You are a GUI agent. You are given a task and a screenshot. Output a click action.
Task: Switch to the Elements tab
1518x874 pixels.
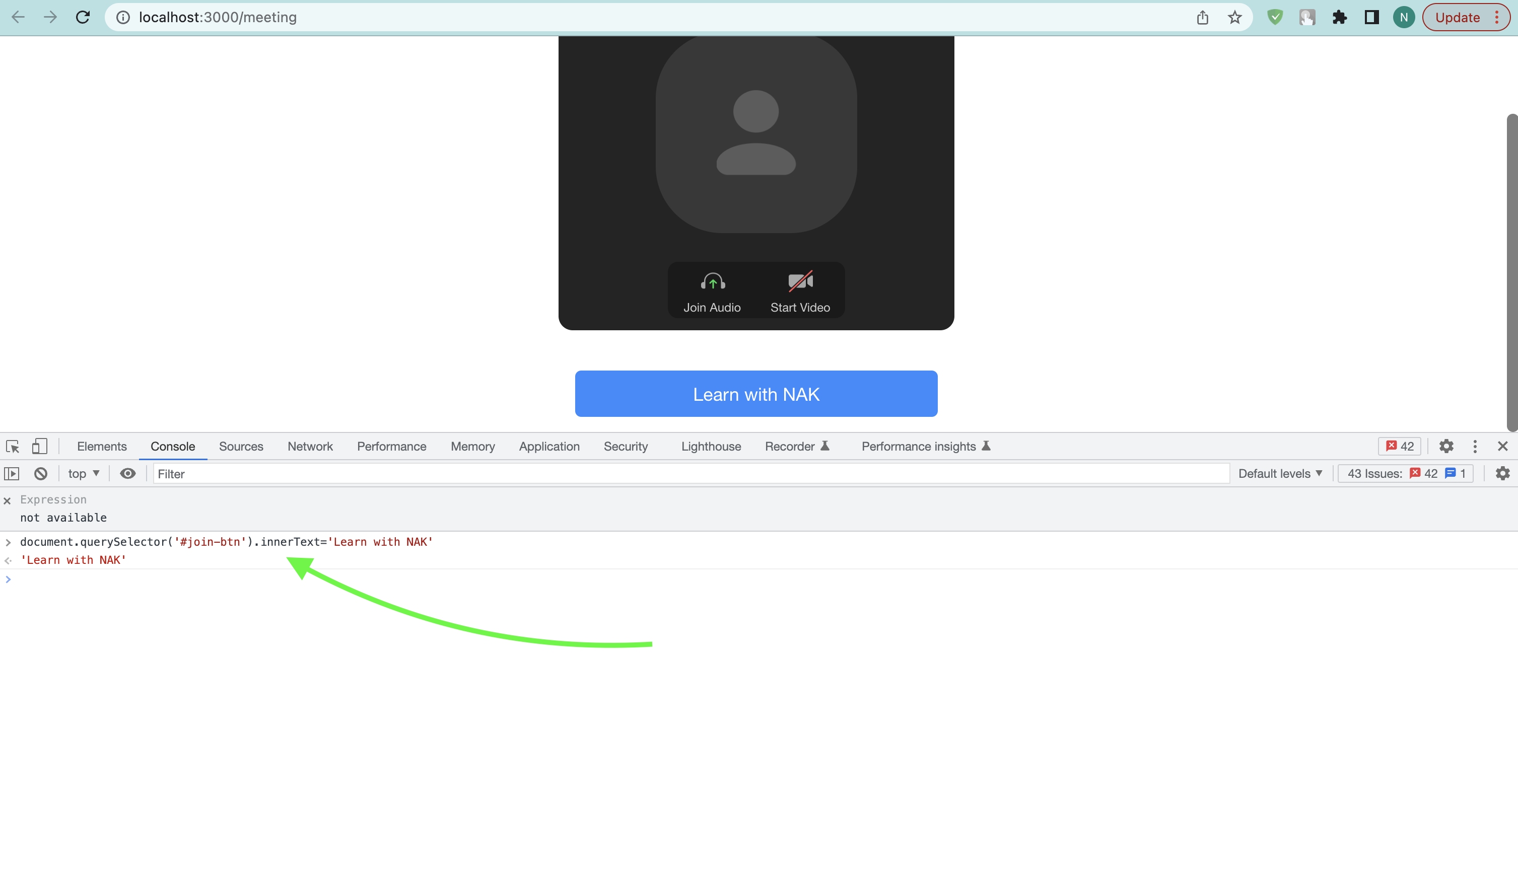tap(101, 446)
